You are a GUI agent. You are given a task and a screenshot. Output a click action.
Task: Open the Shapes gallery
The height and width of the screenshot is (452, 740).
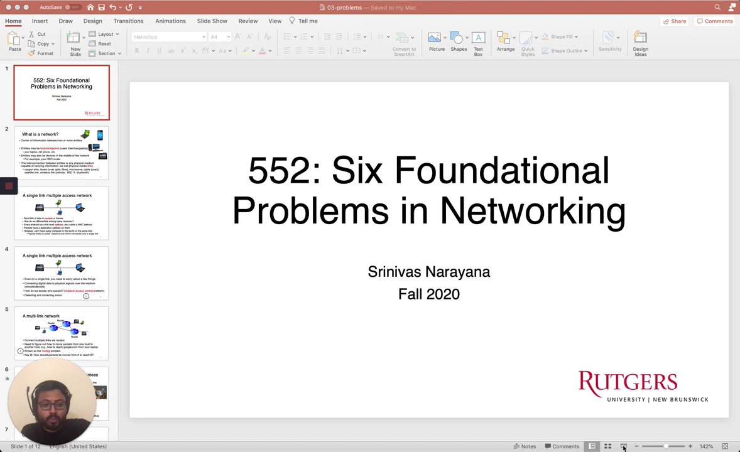click(x=458, y=41)
